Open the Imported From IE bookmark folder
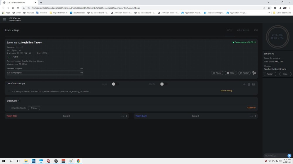 (x=59, y=13)
